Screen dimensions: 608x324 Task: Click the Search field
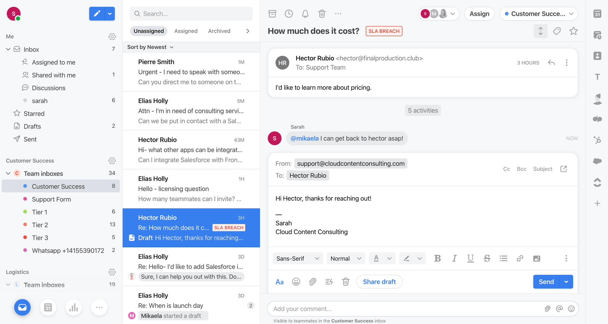[x=191, y=14]
